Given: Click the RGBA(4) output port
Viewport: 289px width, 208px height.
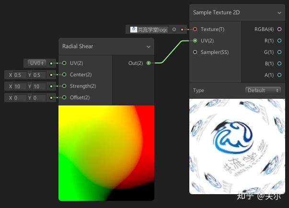Looking at the screenshot, I should (x=279, y=29).
